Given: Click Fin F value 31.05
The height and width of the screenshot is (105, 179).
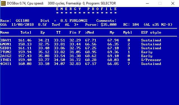Looking at the screenshot, I should tap(75, 52).
